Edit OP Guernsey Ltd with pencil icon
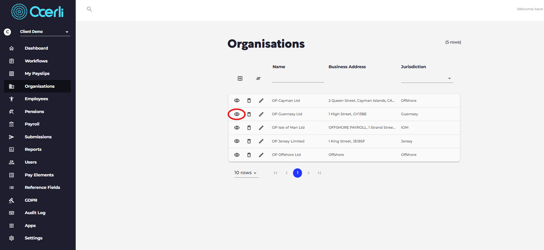Viewport: 544px width, 250px height. pyautogui.click(x=261, y=114)
